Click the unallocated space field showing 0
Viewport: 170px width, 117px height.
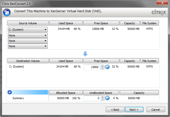(x=92, y=98)
